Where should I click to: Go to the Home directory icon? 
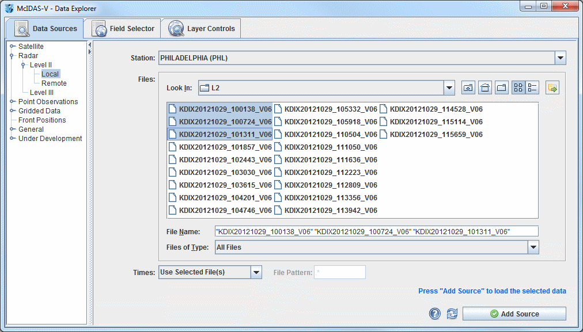485,88
